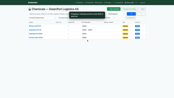Click the CAS / EC column header
This screenshot has height=98, width=174.
click(59, 22)
